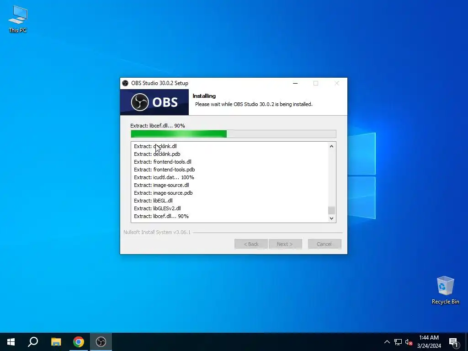Click the muted volume tray icon
The image size is (468, 351).
click(409, 342)
